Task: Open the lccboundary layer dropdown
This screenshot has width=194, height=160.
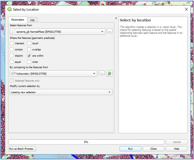Action: click(x=54, y=74)
